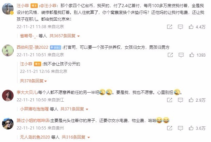
Task: Expand 共371条回复 thread
Action: [x=74, y=109]
